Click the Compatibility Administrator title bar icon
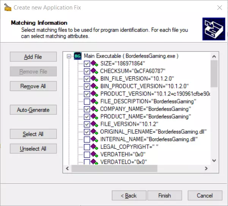The image size is (228, 206). coord(8,8)
